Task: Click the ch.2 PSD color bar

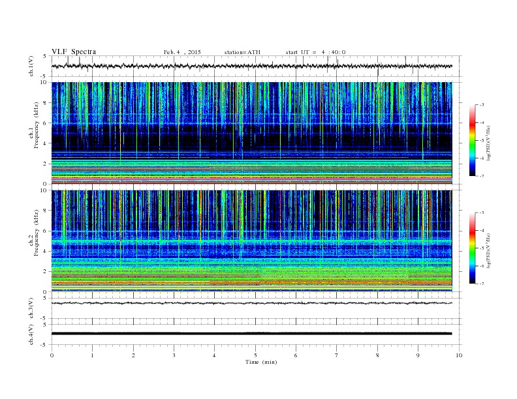Action: coord(473,248)
